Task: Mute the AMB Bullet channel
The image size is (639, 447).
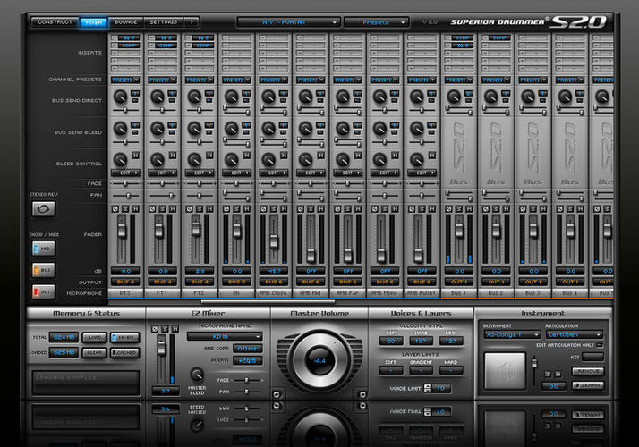Action: [432, 209]
